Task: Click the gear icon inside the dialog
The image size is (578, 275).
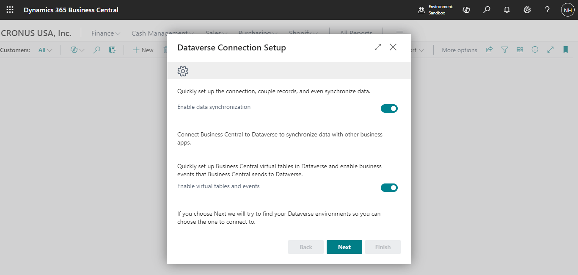Action: point(183,71)
